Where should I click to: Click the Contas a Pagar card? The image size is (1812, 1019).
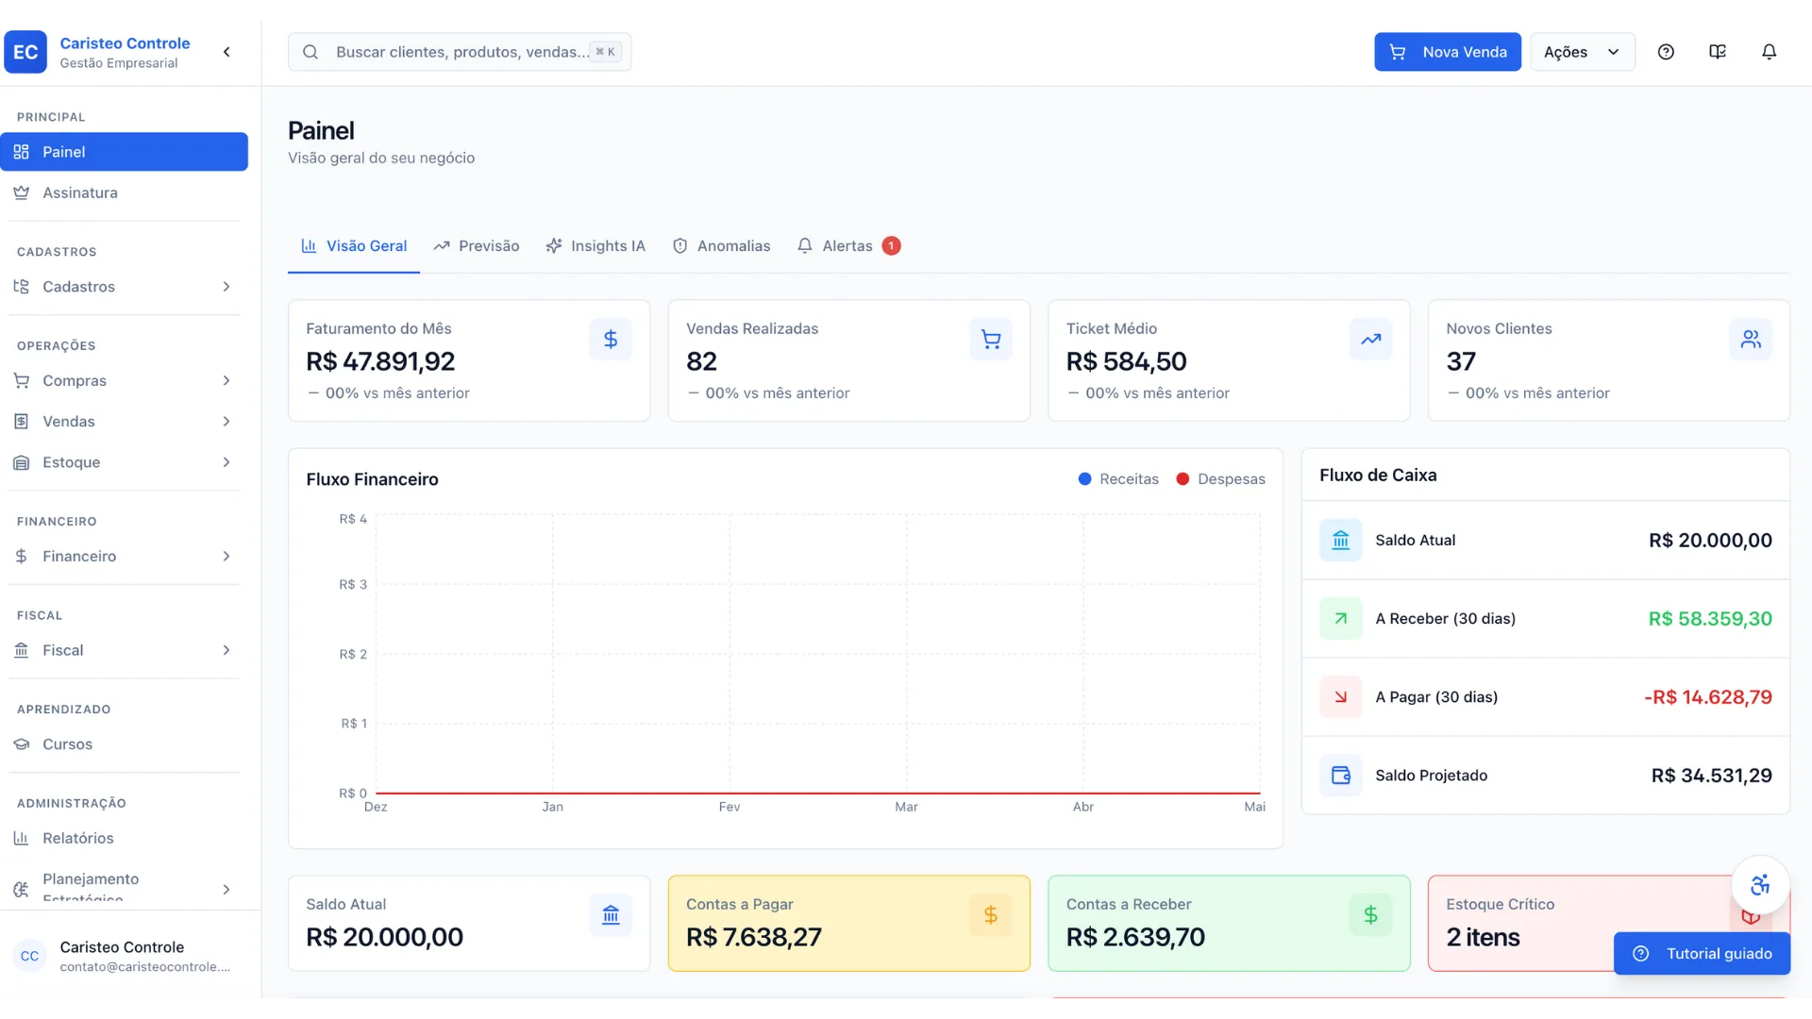click(849, 923)
